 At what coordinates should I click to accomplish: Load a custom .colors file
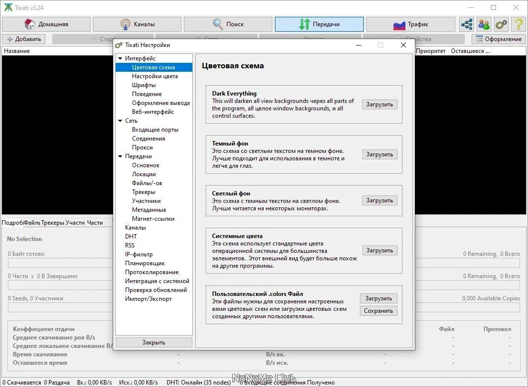[379, 298]
